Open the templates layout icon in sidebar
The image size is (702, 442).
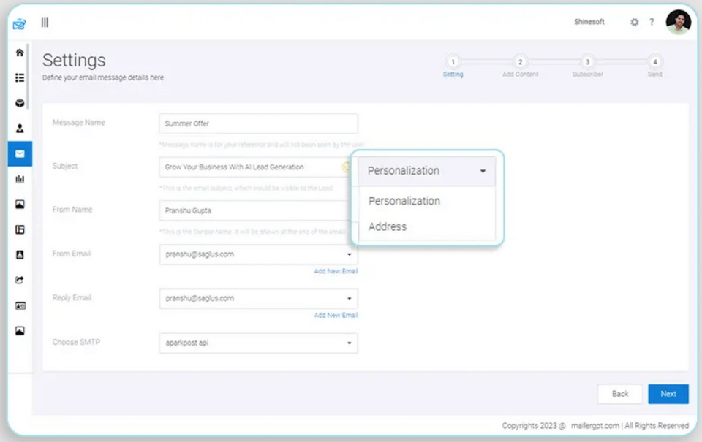click(x=20, y=229)
